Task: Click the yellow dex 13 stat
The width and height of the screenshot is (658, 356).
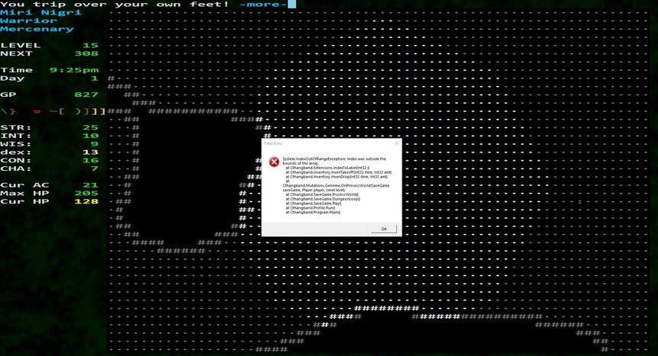Action: tap(49, 152)
